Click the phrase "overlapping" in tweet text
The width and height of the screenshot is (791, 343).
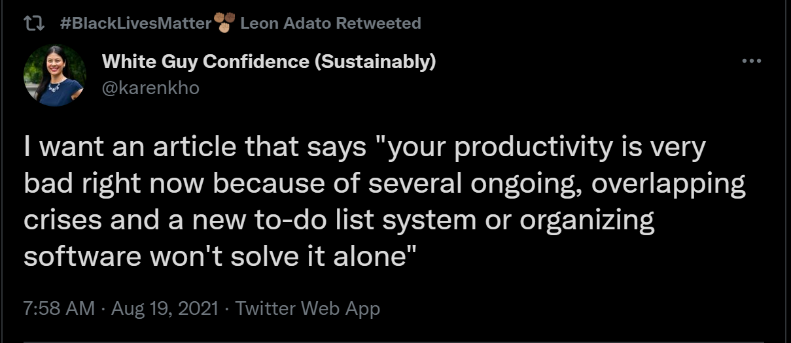coord(668,185)
